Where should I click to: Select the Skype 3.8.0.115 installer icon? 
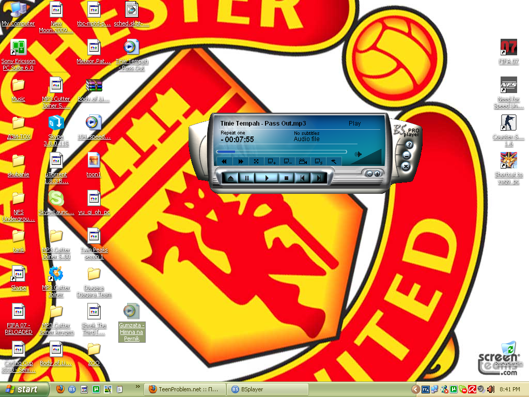point(56,131)
